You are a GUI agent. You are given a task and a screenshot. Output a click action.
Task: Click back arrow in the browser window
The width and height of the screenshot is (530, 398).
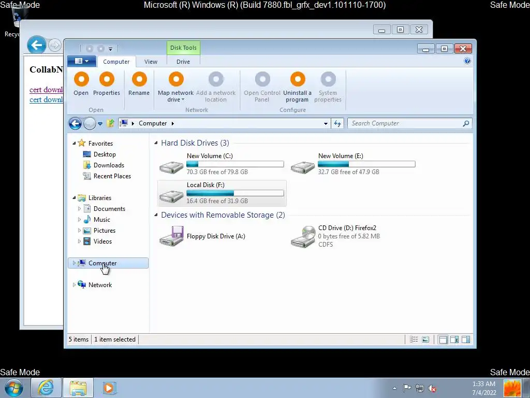point(37,45)
